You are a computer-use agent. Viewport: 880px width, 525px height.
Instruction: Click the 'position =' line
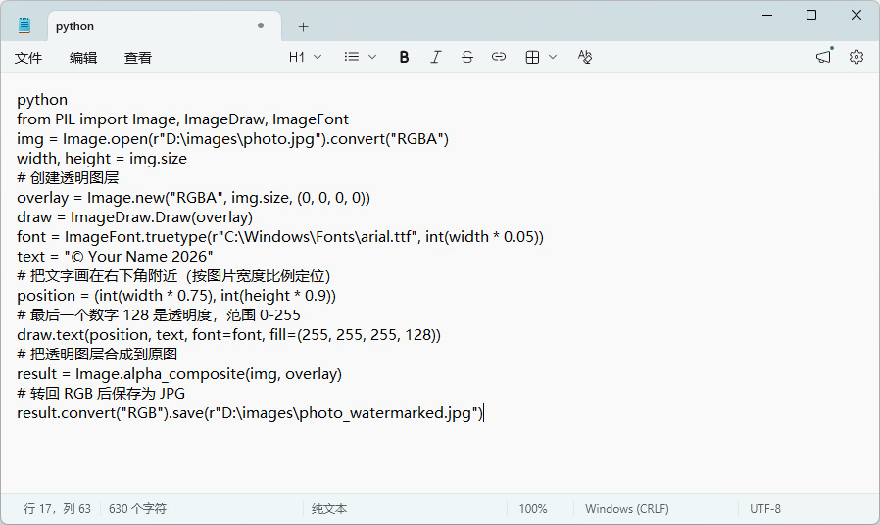pyautogui.click(x=176, y=296)
